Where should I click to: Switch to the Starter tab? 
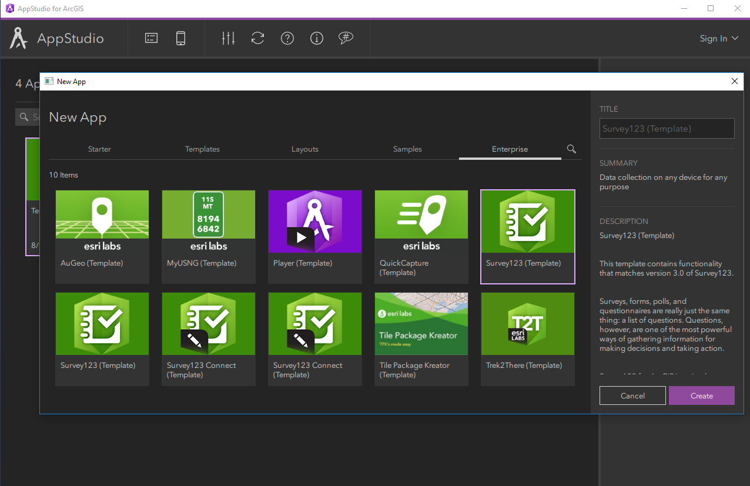click(x=99, y=149)
